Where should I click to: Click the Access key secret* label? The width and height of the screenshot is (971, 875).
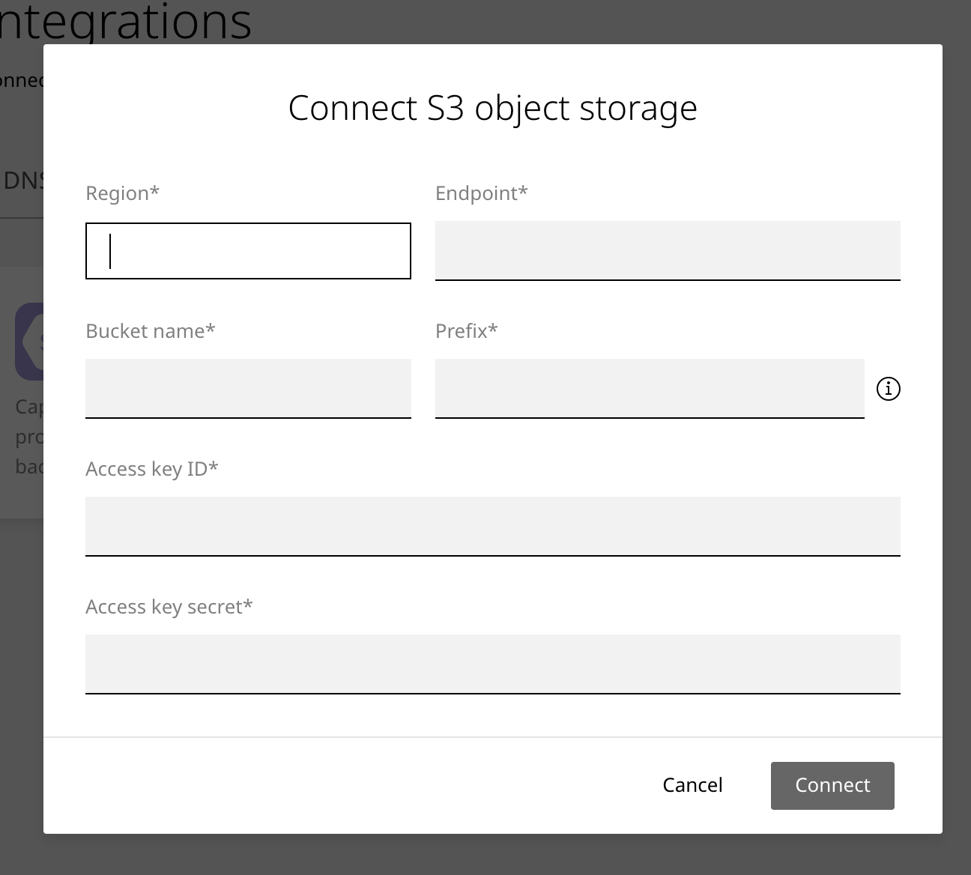[x=169, y=607]
